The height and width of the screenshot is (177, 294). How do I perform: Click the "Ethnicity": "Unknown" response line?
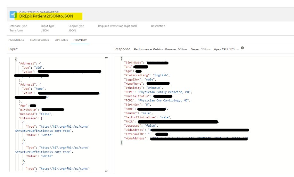tap(143, 88)
